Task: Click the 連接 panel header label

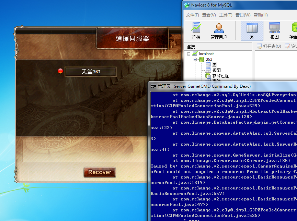Action: (191, 47)
